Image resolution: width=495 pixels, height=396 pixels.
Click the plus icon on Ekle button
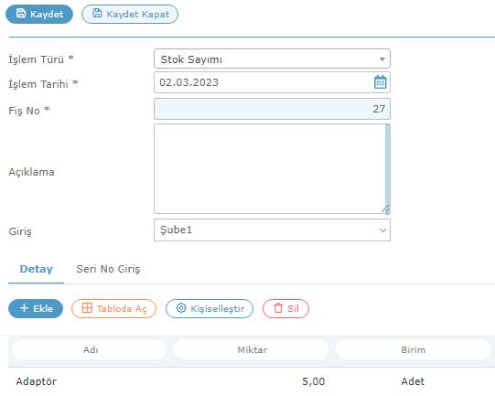click(24, 308)
